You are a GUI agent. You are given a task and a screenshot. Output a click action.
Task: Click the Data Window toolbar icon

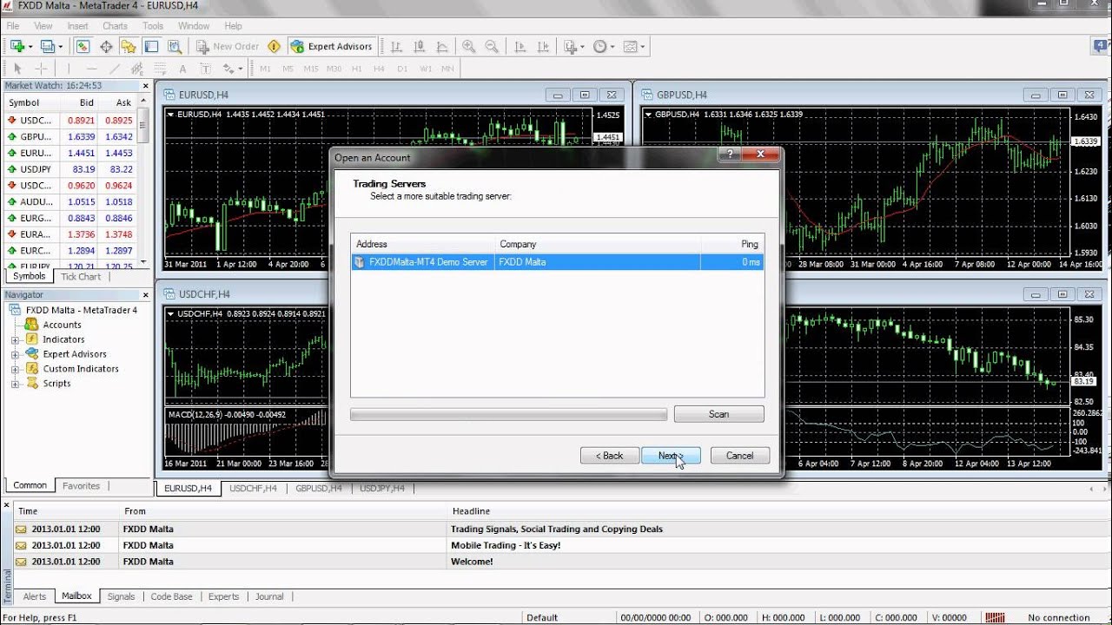(x=106, y=46)
